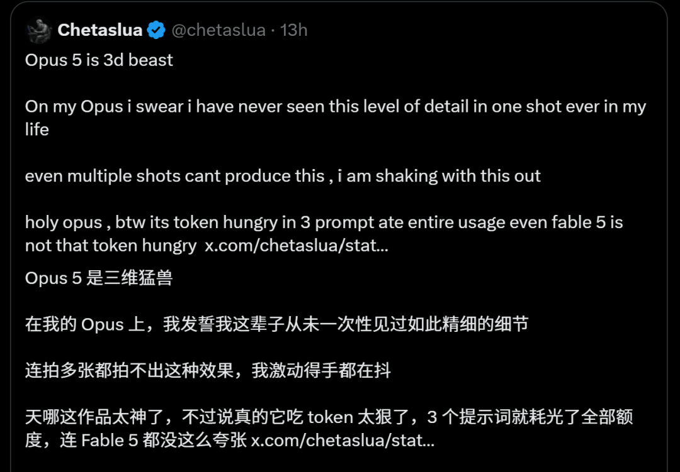This screenshot has width=680, height=472.
Task: Click the "天哪这作品太神了" translated paragraph
Action: [329, 429]
